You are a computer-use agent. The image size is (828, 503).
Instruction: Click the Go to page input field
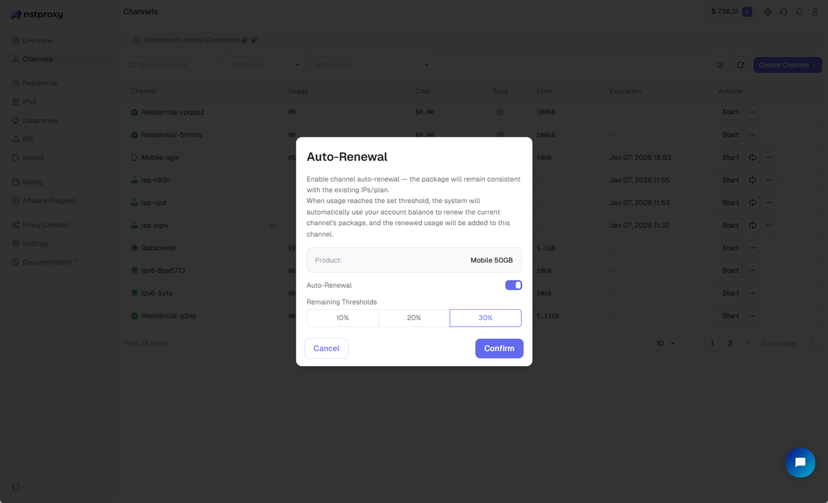tap(811, 343)
